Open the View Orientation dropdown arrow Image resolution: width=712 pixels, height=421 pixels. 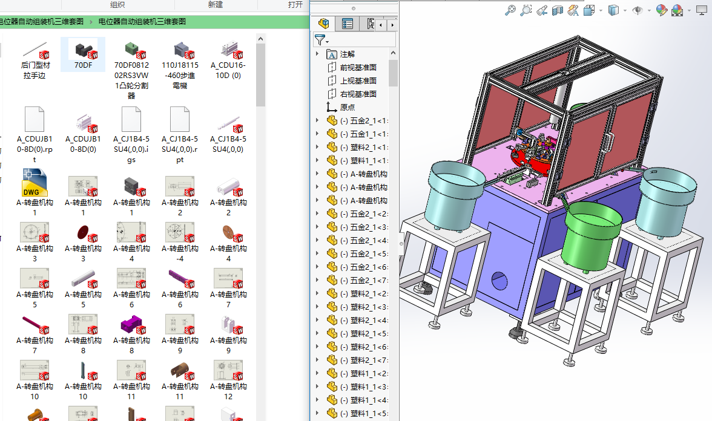point(601,10)
